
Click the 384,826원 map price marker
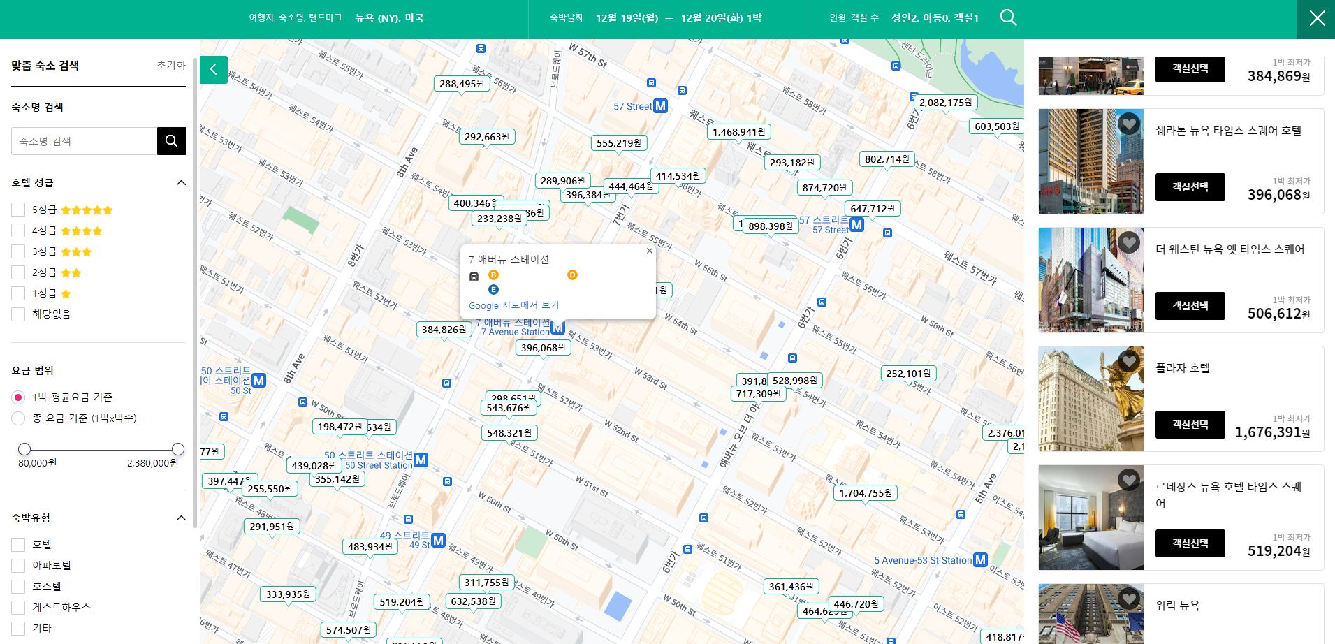click(444, 330)
